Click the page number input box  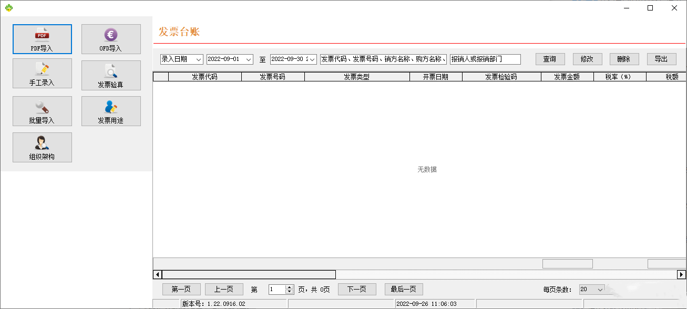click(277, 290)
